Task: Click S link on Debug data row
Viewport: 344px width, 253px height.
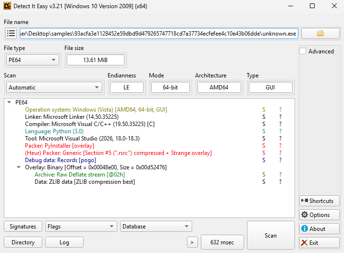Action: [x=264, y=160]
